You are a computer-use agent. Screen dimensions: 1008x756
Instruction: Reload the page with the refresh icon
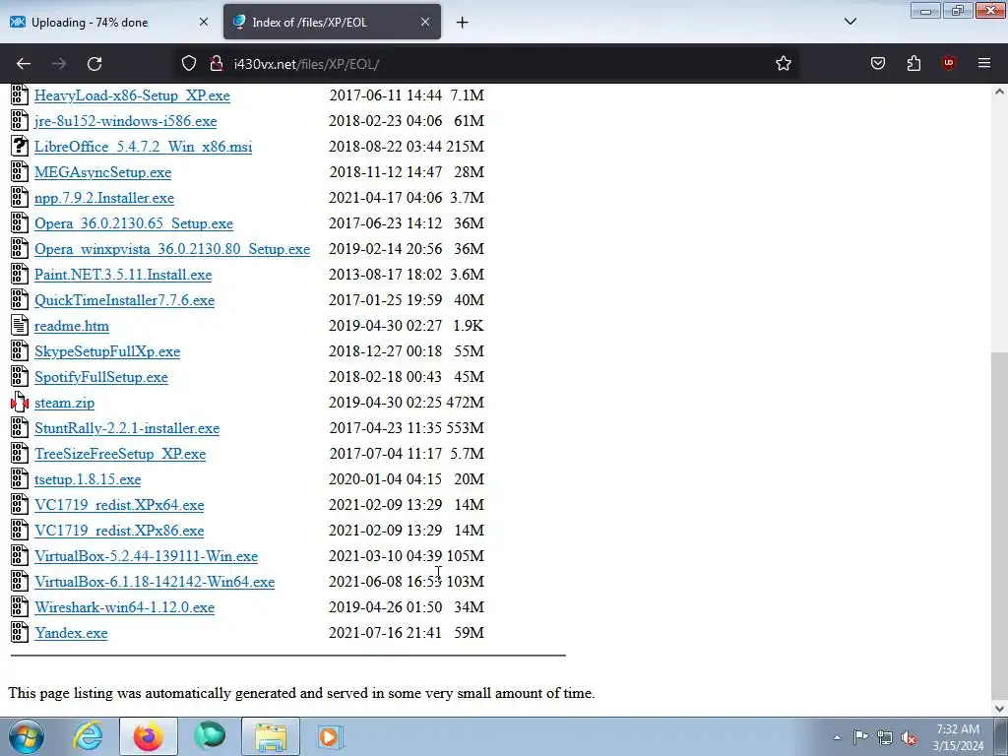(x=94, y=64)
